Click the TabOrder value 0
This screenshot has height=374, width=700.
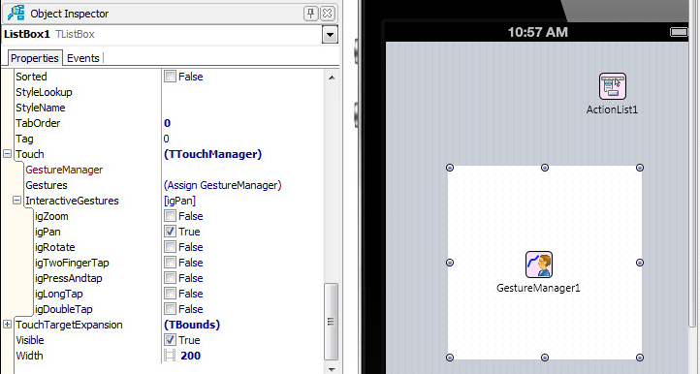pyautogui.click(x=167, y=123)
